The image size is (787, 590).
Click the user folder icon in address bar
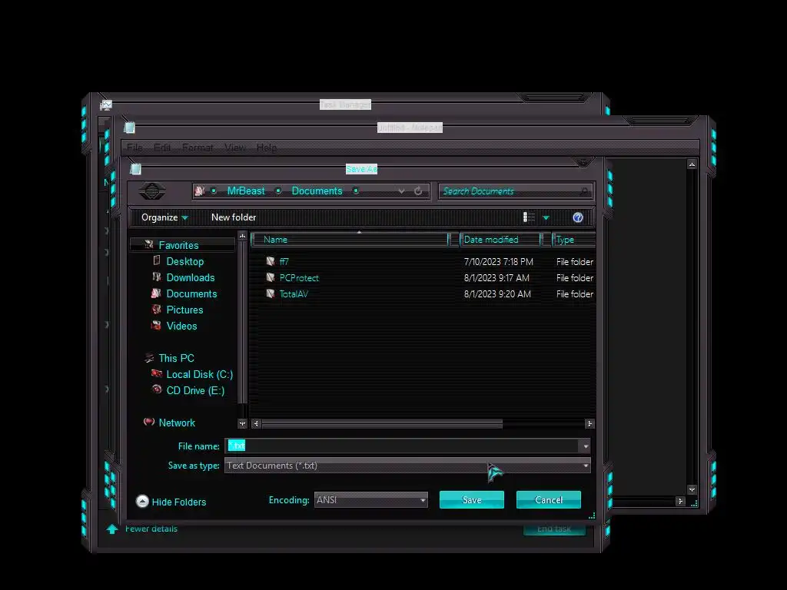(x=199, y=191)
